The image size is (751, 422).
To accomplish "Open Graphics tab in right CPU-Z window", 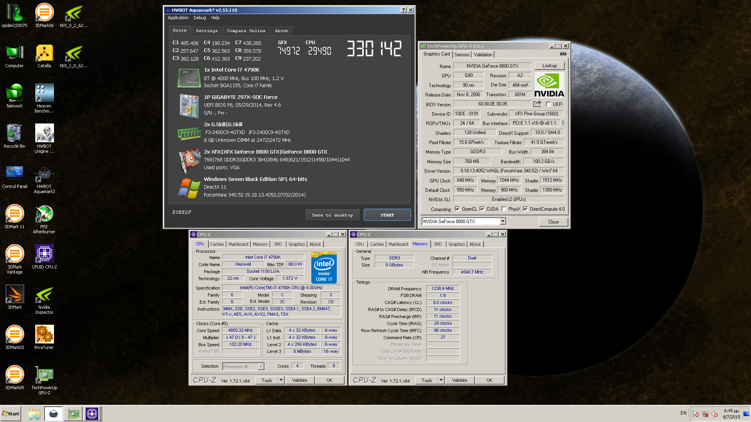I will (x=456, y=244).
